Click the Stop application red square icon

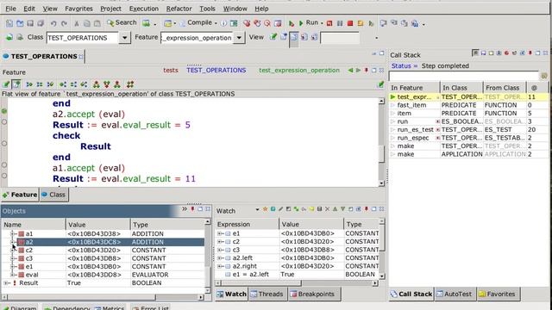pos(350,23)
